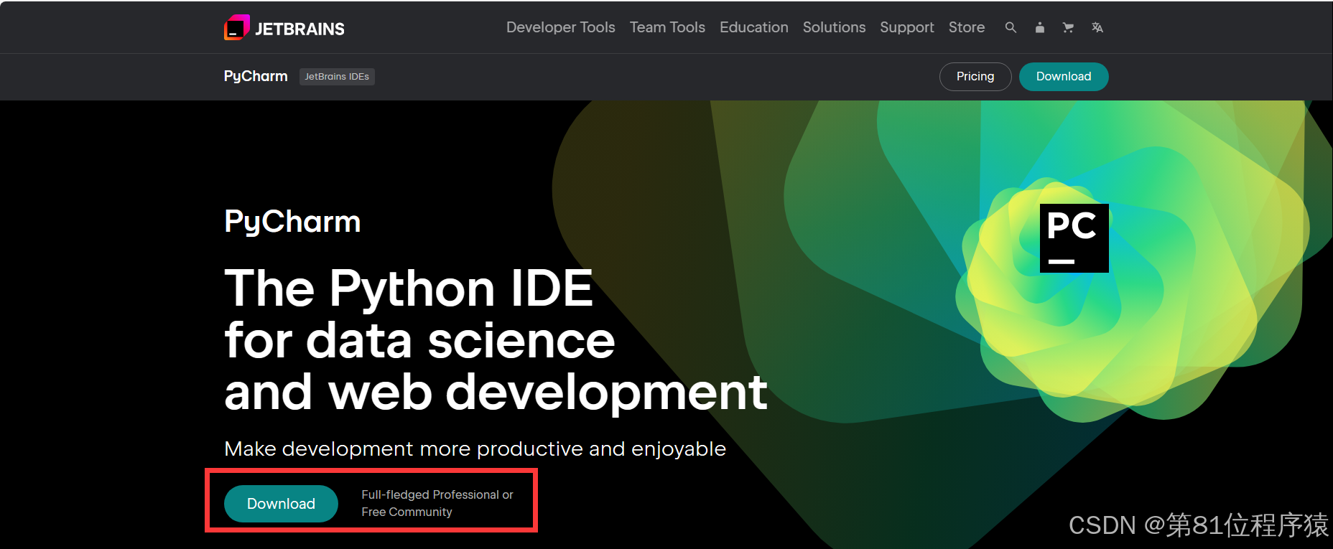Viewport: 1333px width, 549px height.
Task: Click the JetBrains logo icon
Action: pyautogui.click(x=237, y=27)
